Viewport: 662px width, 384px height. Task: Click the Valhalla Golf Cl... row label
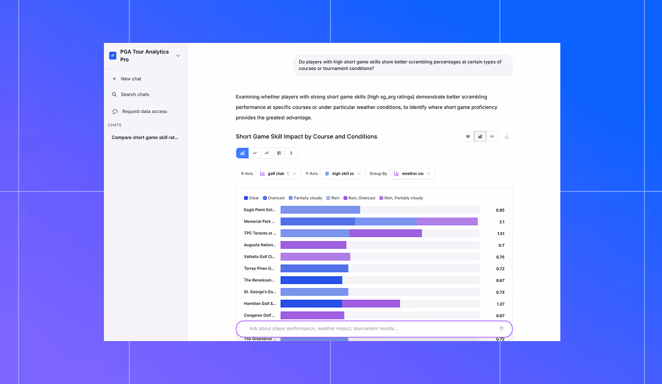[260, 256]
